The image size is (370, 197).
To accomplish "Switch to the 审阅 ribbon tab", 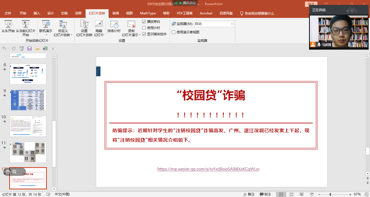I will [115, 13].
